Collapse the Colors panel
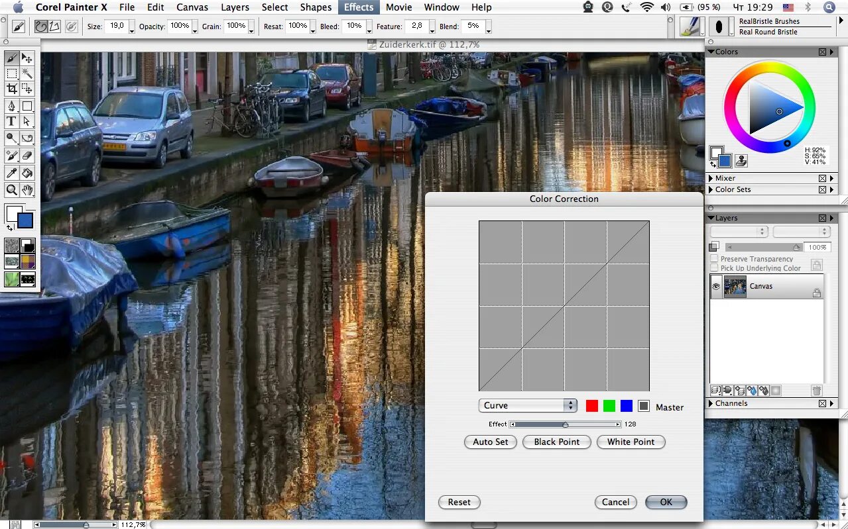848x529 pixels. 711,52
